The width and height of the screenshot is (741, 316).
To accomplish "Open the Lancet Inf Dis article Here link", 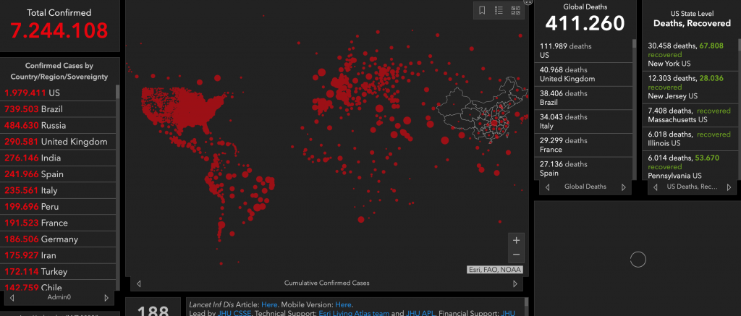I will click(269, 304).
